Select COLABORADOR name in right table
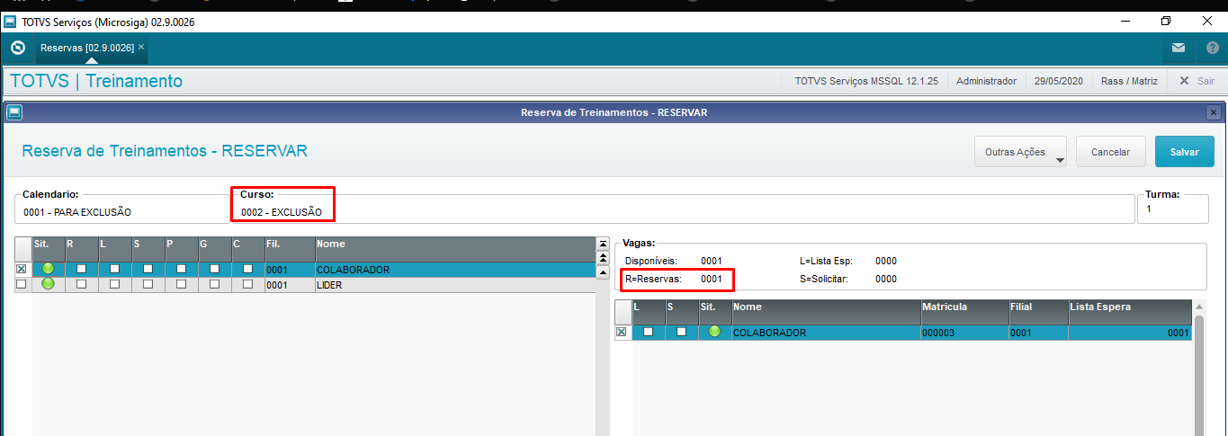 826,332
